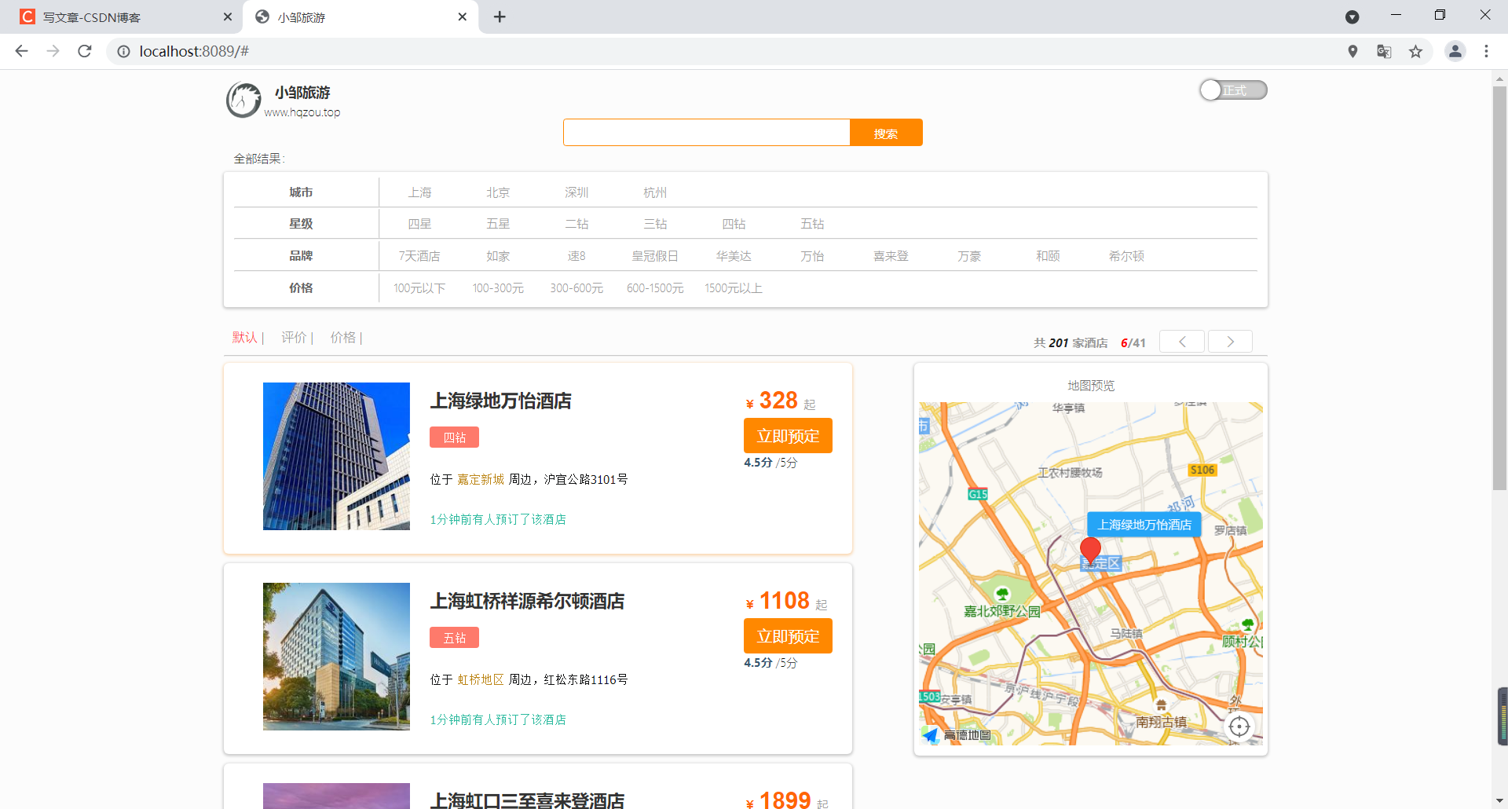Screen dimensions: 1508x809
Task: Click the 嘉定新城 location link
Action: 481,479
